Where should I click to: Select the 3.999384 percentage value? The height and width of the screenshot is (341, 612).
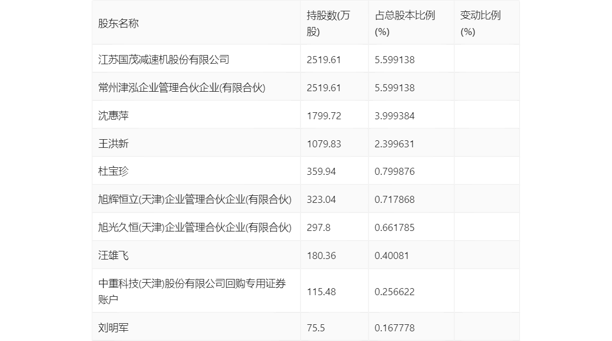click(394, 116)
